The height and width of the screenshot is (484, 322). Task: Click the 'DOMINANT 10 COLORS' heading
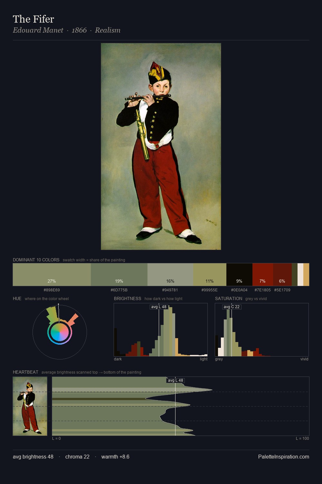point(36,260)
